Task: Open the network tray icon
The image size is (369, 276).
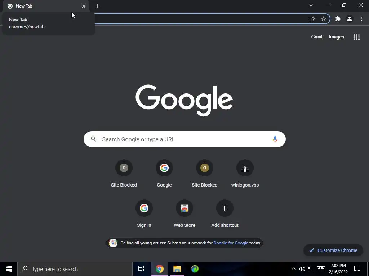Action: (311, 269)
